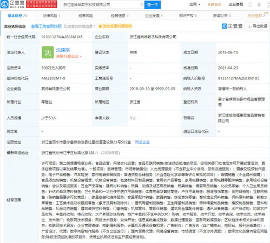270x243 pixels.
Task: Switch to the 法律风险 tab
Action: [51, 16]
